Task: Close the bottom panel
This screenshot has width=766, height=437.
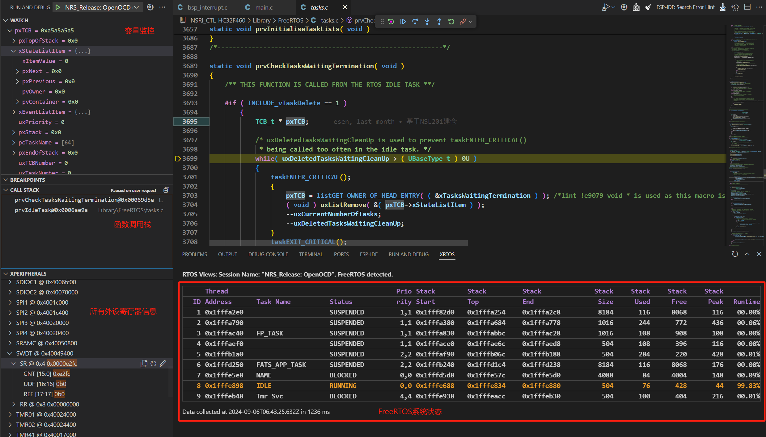Action: tap(759, 254)
